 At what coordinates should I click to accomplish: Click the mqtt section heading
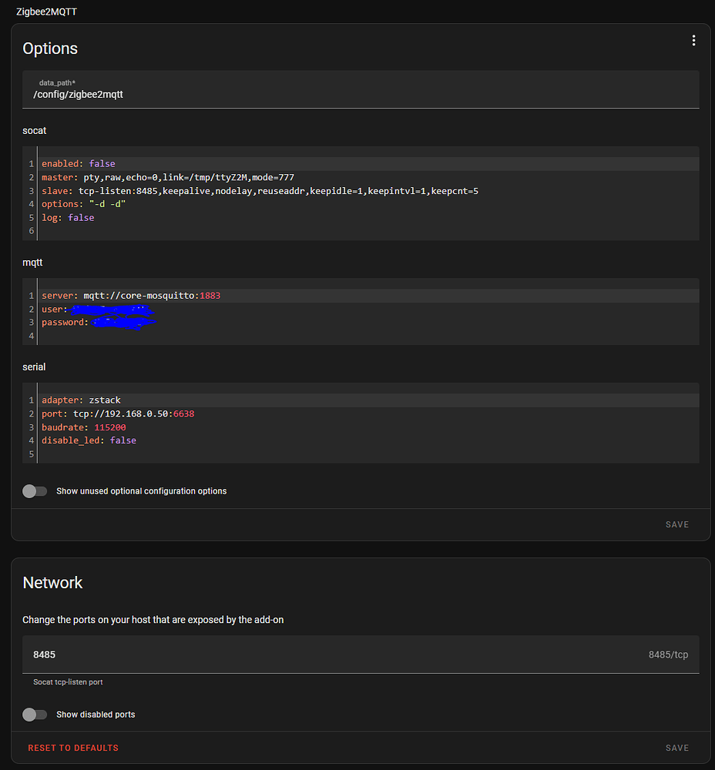tap(32, 262)
